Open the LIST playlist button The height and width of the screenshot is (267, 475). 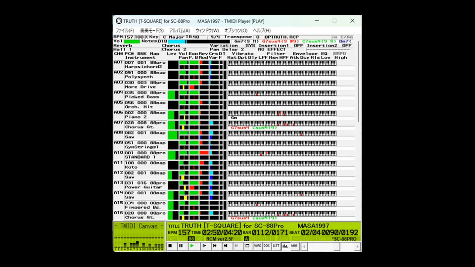tap(276, 246)
